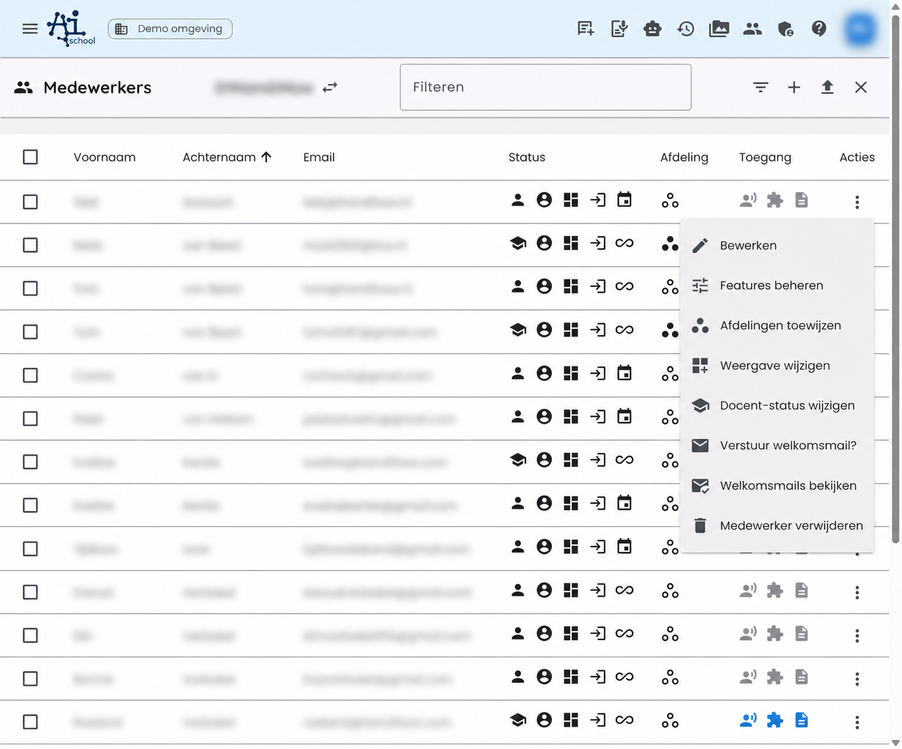The image size is (902, 749).
Task: Open the document with microphone icon
Action: tap(619, 29)
